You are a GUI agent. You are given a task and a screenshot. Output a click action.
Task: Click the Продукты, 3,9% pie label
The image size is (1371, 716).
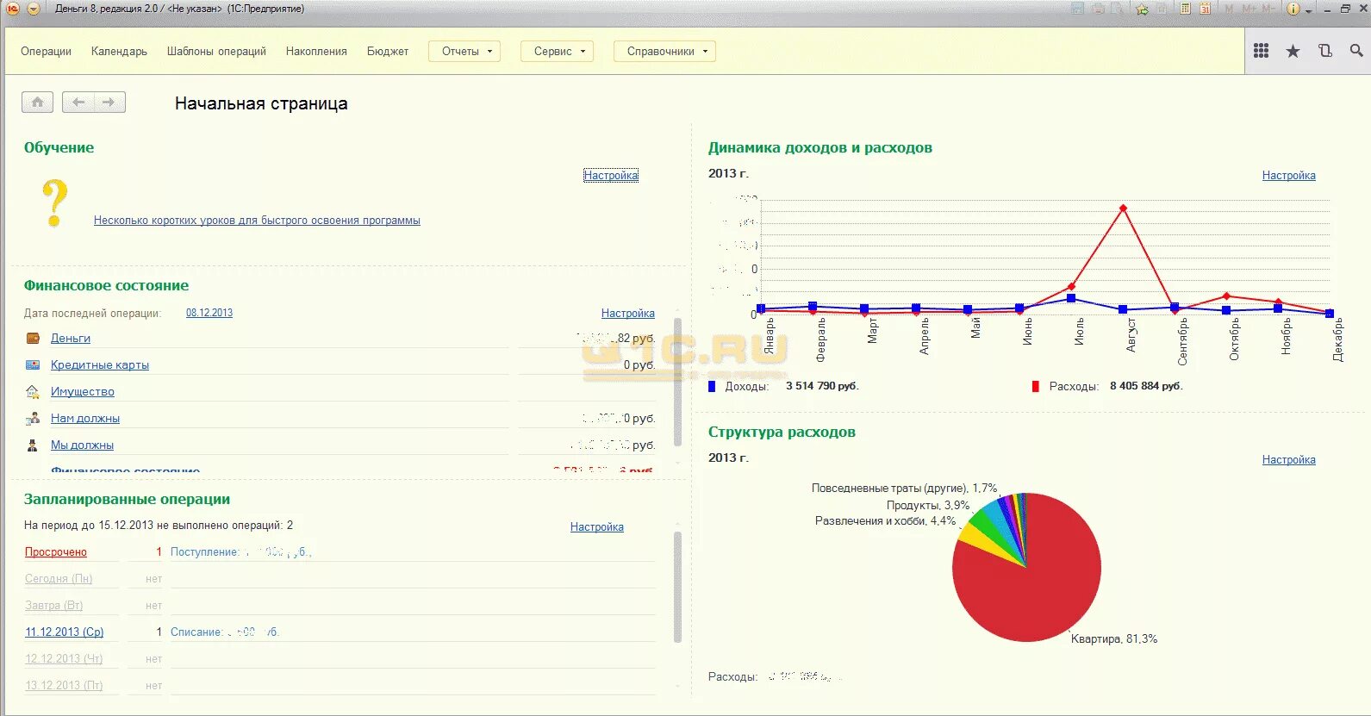coord(928,506)
